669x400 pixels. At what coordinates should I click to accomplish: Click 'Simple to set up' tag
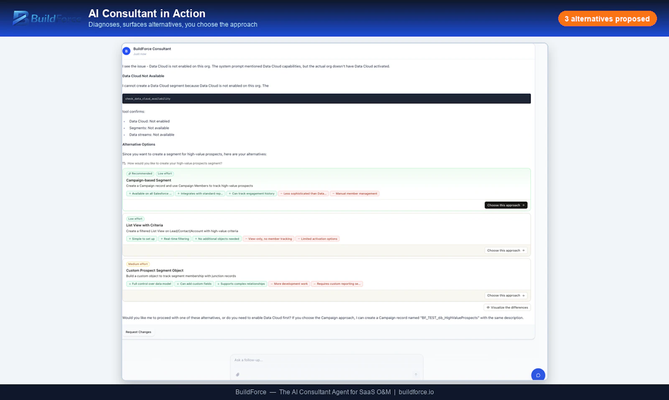click(142, 239)
